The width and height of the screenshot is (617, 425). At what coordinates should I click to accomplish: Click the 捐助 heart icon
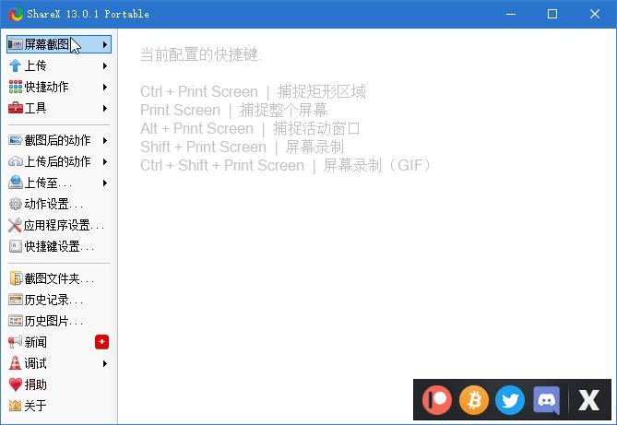click(16, 384)
